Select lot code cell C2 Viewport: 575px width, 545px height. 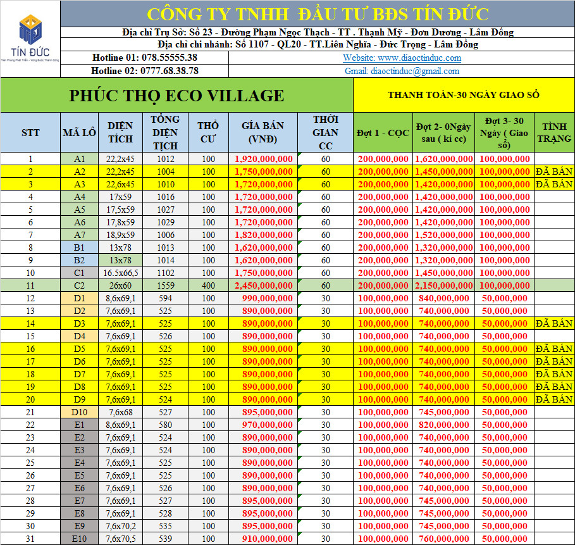coord(79,285)
